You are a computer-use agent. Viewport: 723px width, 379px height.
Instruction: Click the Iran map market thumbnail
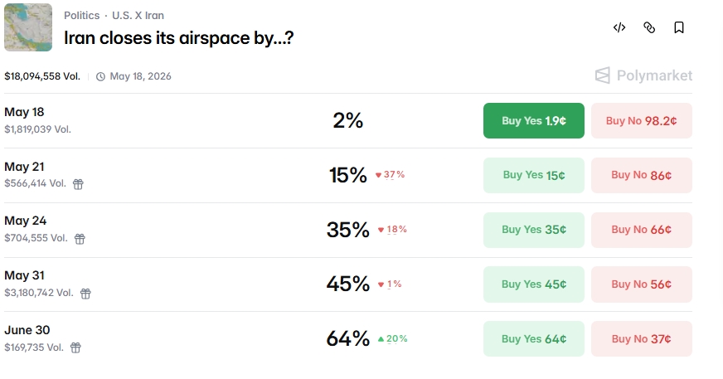tap(28, 27)
